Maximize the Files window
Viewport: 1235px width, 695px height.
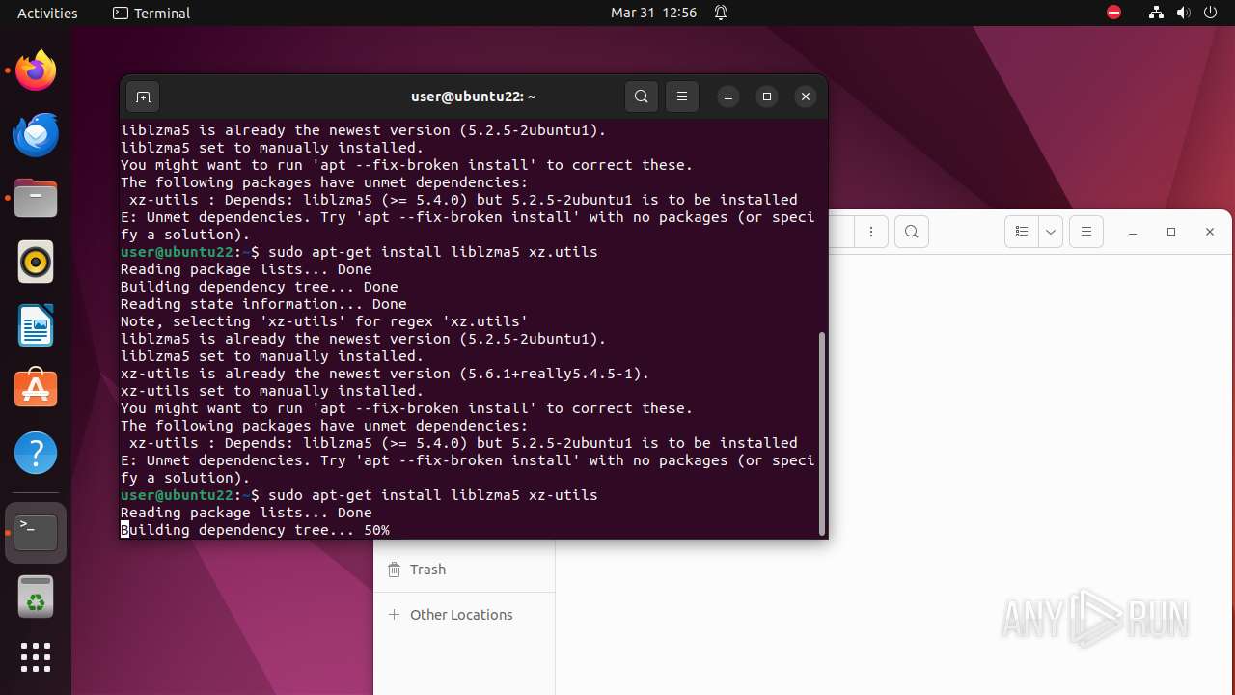[x=1171, y=232]
